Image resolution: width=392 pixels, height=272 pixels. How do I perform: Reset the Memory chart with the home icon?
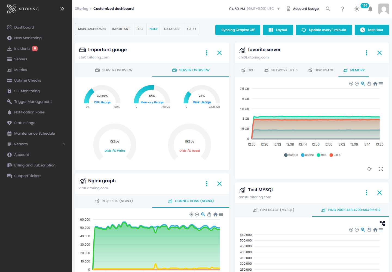375,84
